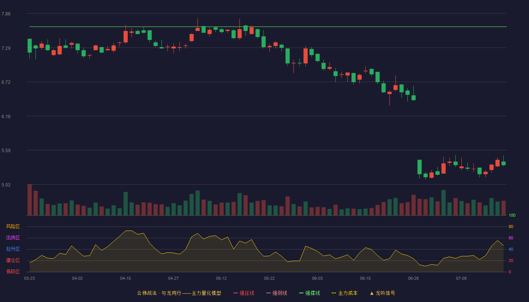
Task: Click the 5.02 price axis label
Action: coord(6,185)
